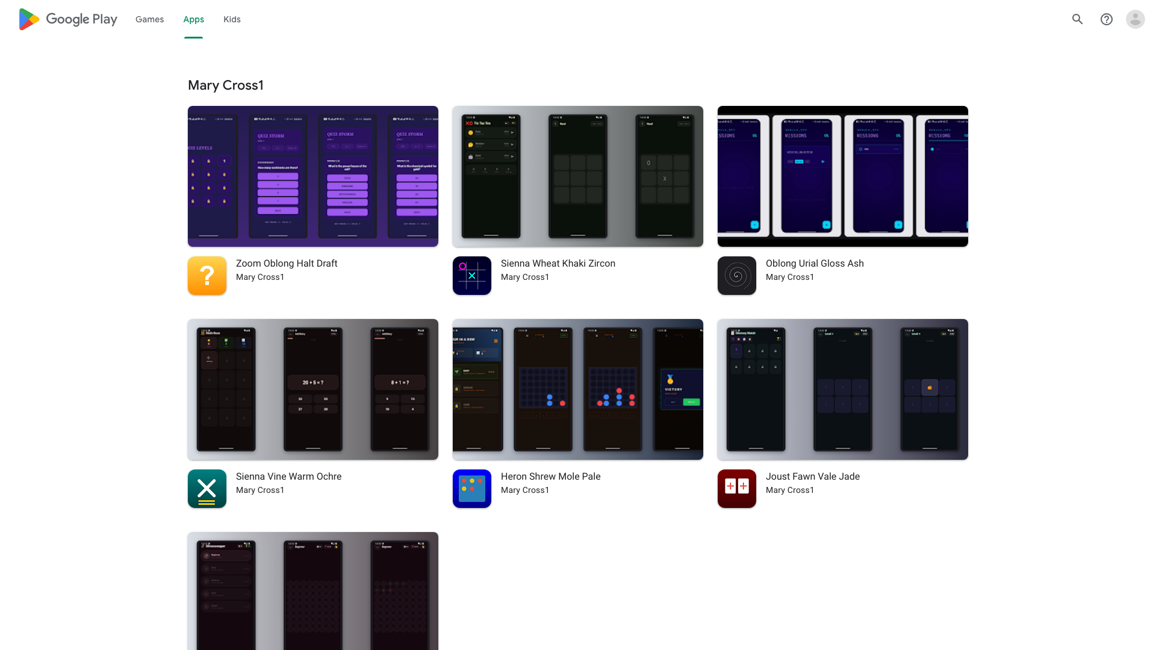View the Memory Match screenshot banner
Image resolution: width=1156 pixels, height=650 pixels.
tap(843, 389)
